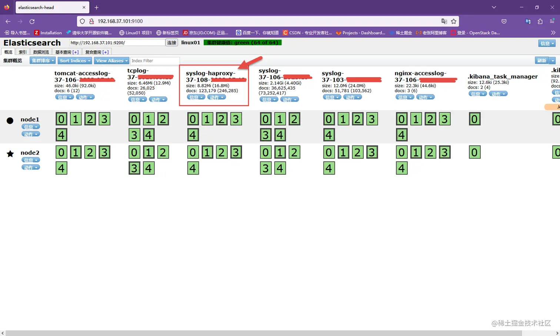This screenshot has height=336, width=560.
Task: Open 信息 dropdown for syslog-haproxy index
Action: pyautogui.click(x=196, y=97)
